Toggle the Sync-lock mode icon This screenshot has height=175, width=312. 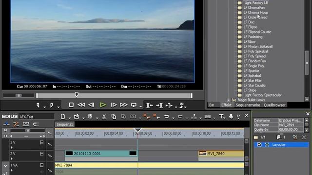[36, 124]
